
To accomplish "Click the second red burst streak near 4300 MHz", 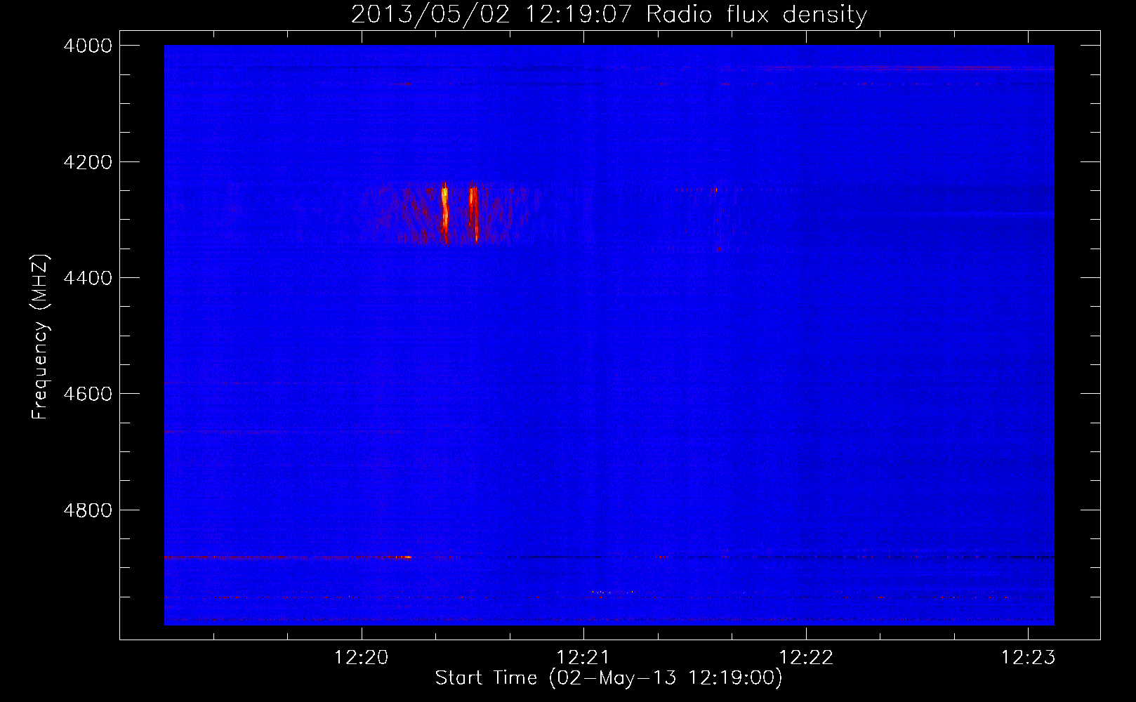I will (474, 213).
